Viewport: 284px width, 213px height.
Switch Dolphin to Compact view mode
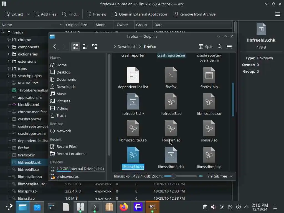(85, 47)
